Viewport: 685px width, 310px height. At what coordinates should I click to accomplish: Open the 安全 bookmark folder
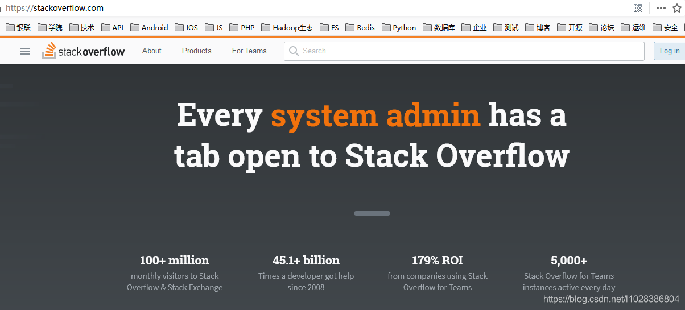pos(666,27)
